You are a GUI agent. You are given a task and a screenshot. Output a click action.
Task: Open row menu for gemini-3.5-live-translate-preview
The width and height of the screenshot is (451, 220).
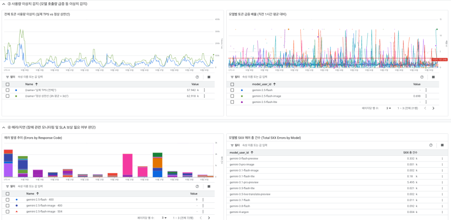point(442,194)
